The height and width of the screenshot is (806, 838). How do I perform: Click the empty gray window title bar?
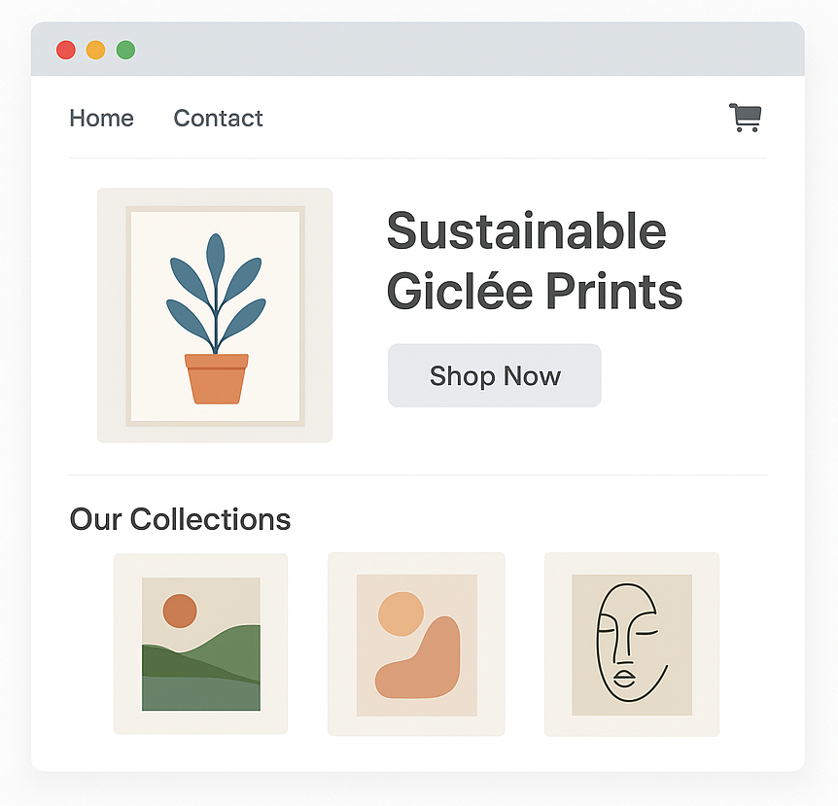tap(467, 50)
